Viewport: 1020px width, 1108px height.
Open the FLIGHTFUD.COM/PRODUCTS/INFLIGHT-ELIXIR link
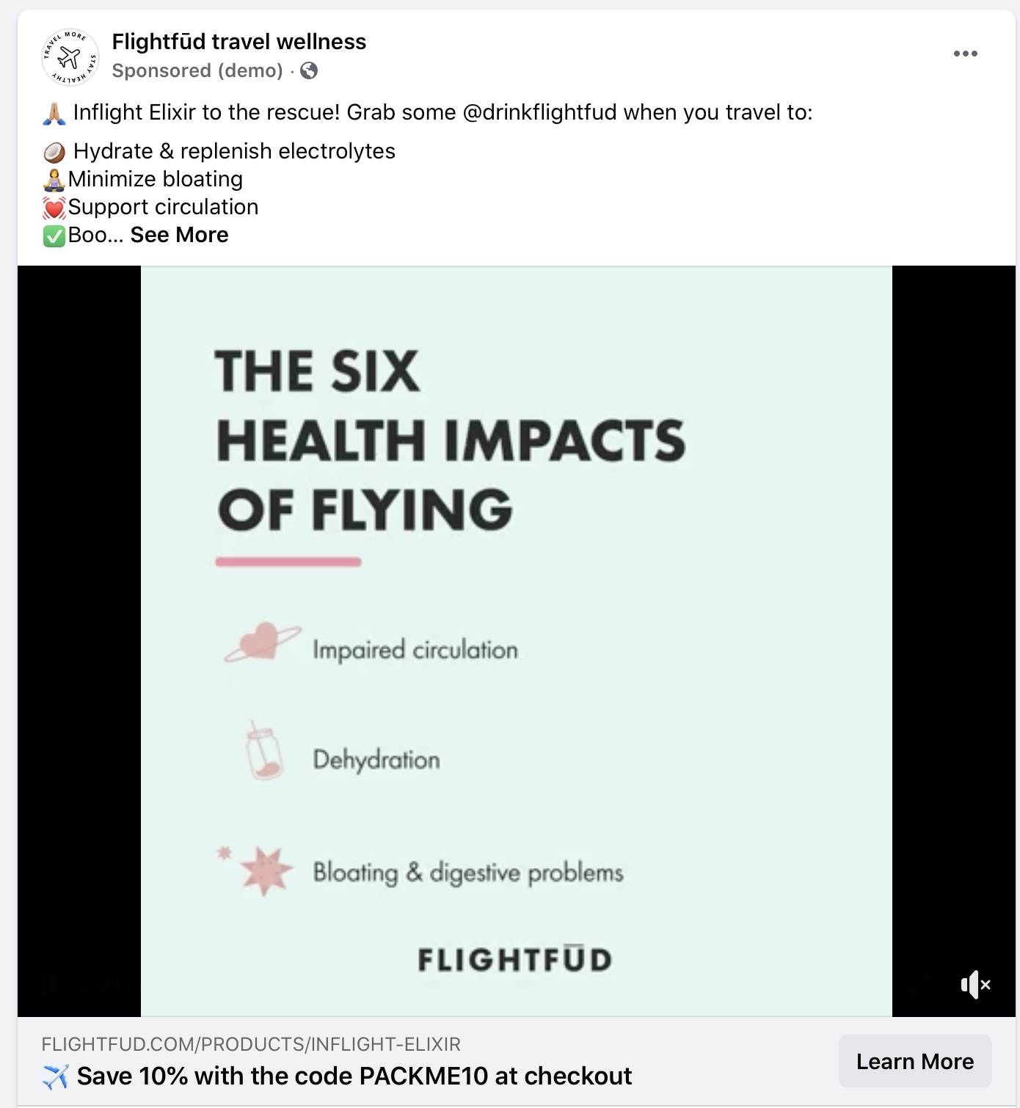(251, 1043)
